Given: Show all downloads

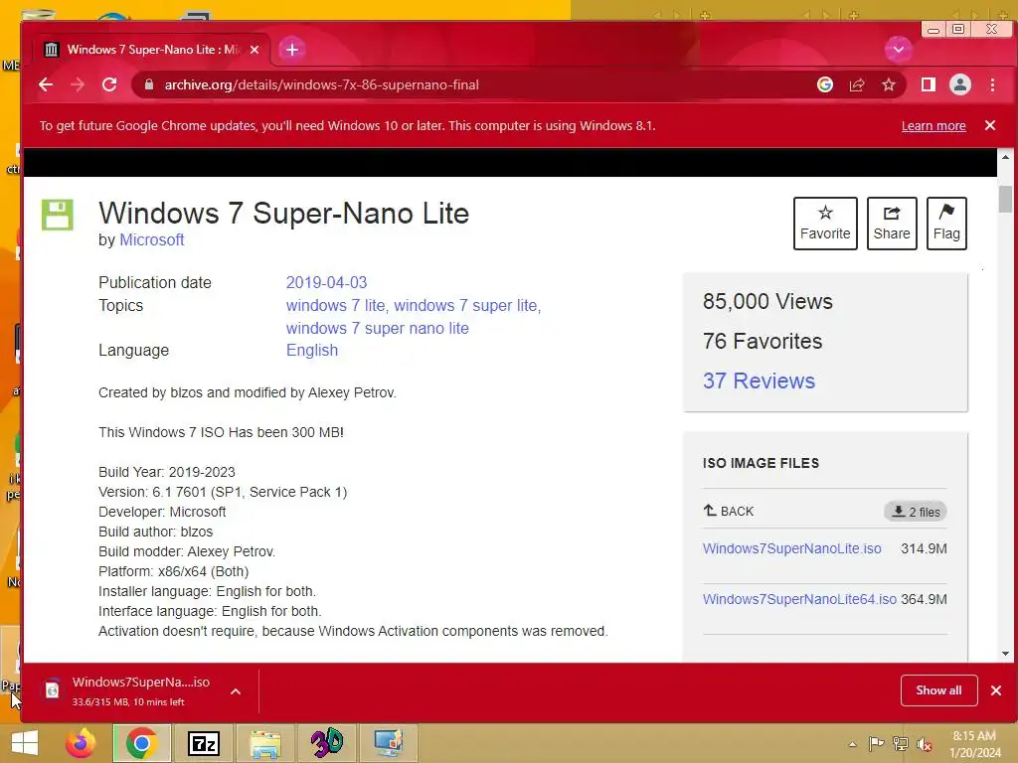Looking at the screenshot, I should coord(938,690).
